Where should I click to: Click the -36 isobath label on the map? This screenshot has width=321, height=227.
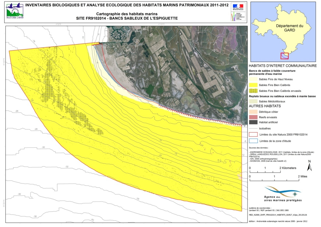tap(19, 194)
